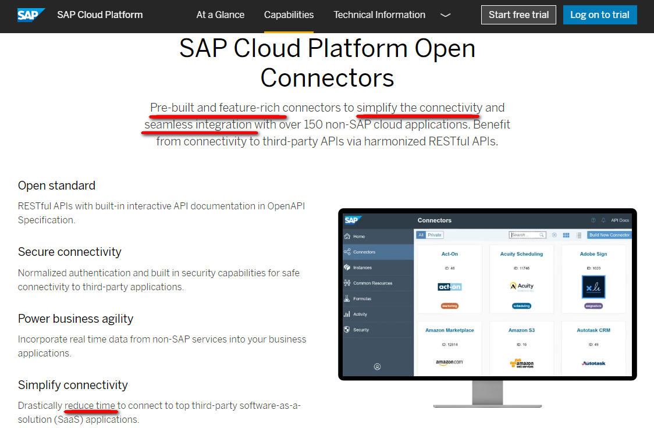Click the Amazon Web Services logo
The width and height of the screenshot is (654, 428).
pos(521,363)
